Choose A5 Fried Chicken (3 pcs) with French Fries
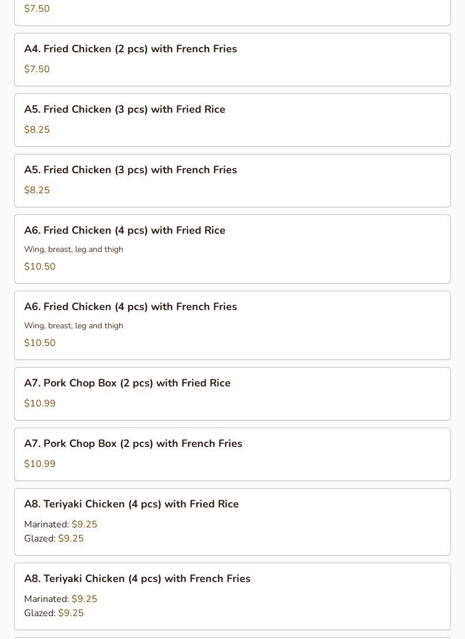 pyautogui.click(x=130, y=170)
